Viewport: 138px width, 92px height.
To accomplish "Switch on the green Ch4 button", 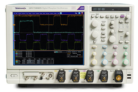I will [x=126, y=47].
